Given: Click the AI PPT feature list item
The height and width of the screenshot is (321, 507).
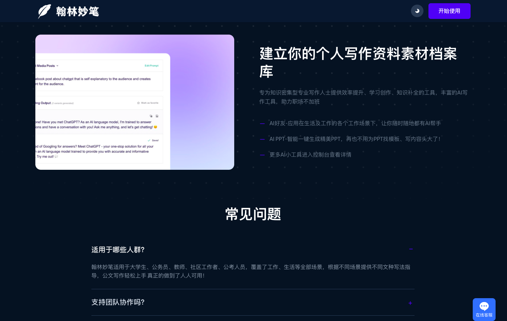Looking at the screenshot, I should coord(355,139).
